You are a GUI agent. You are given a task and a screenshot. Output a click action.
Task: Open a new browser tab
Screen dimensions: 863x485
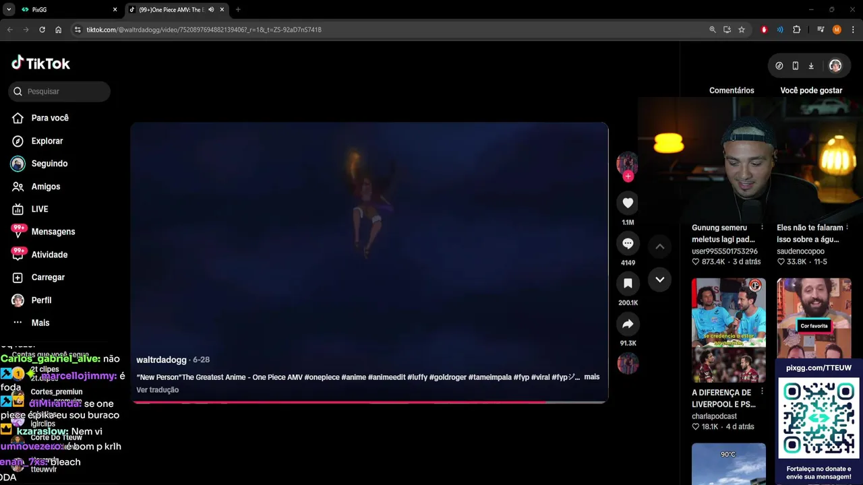click(x=238, y=9)
